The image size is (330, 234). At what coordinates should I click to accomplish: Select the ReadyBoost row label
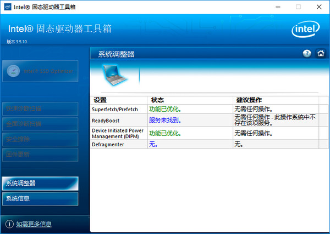(106, 121)
